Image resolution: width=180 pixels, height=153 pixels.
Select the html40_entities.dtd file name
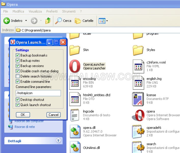tap(97, 95)
